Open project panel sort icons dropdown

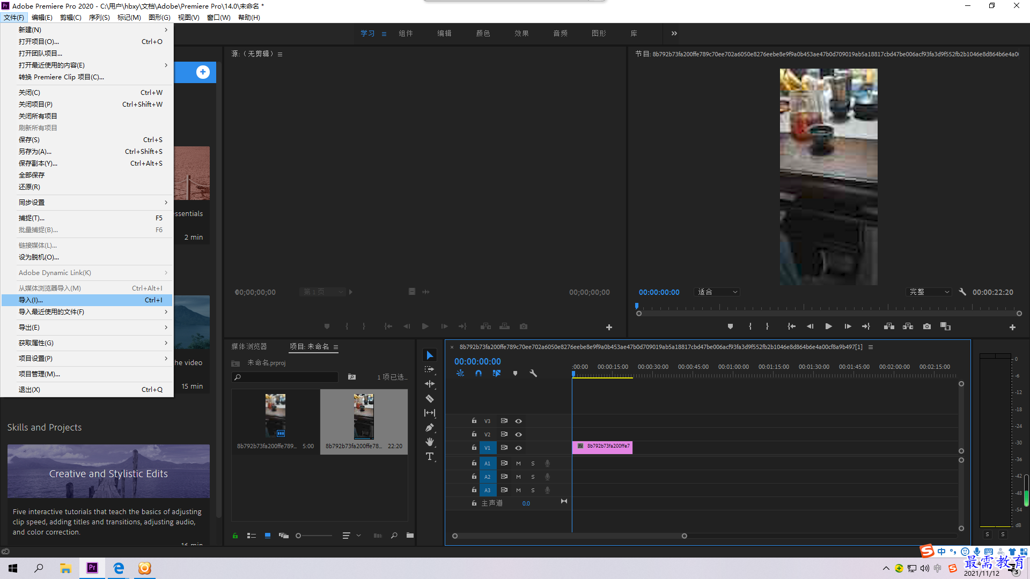(351, 536)
